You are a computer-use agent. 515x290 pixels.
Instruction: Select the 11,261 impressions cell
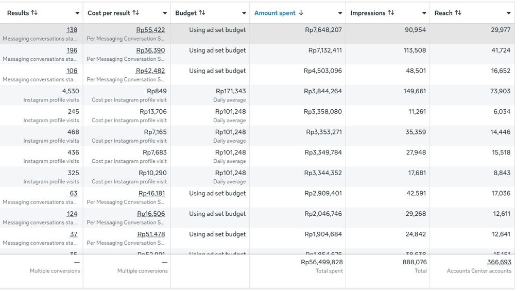pyautogui.click(x=388, y=115)
